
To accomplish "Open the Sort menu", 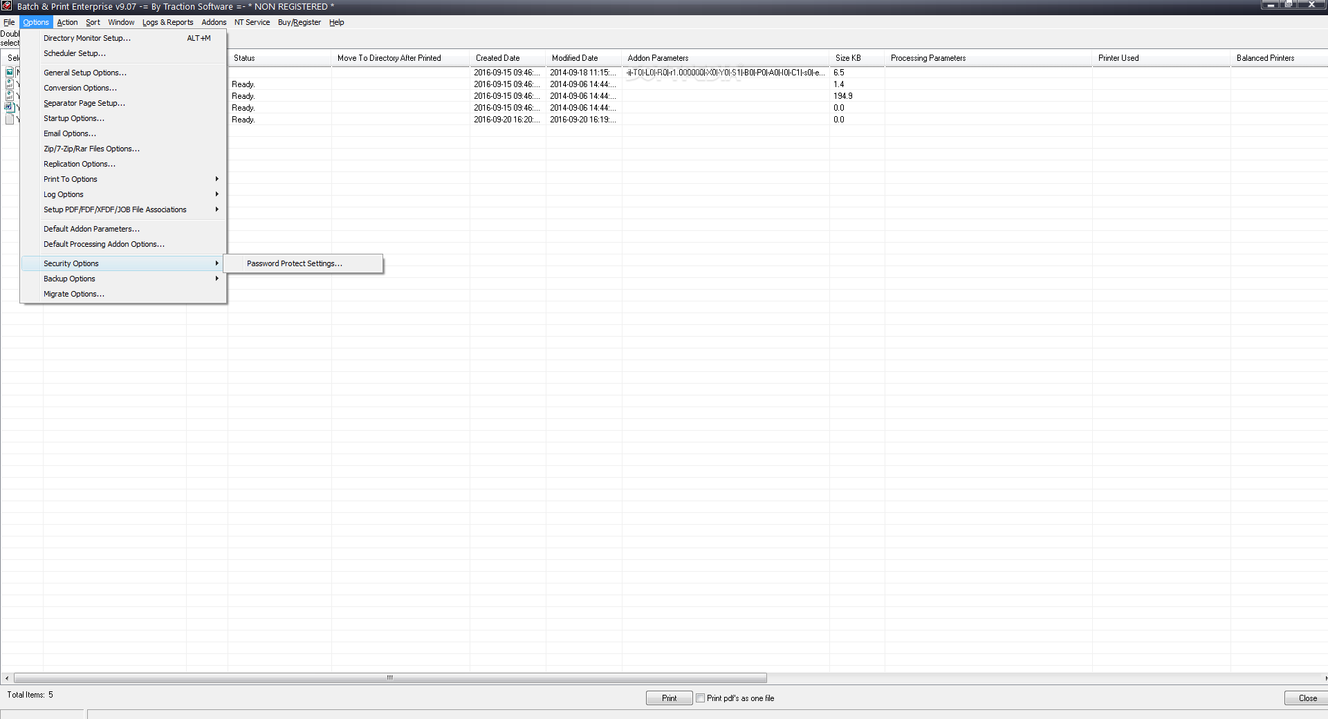I will tap(93, 22).
